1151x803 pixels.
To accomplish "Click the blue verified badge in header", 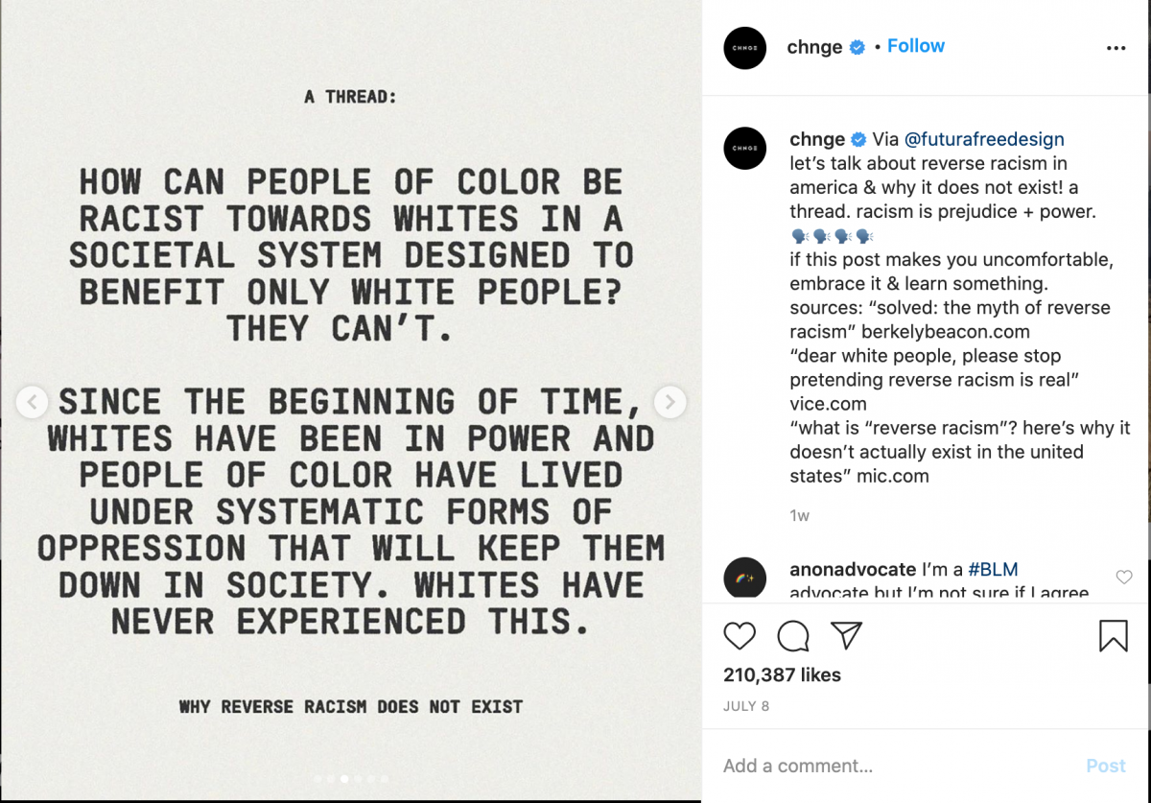I will 857,47.
